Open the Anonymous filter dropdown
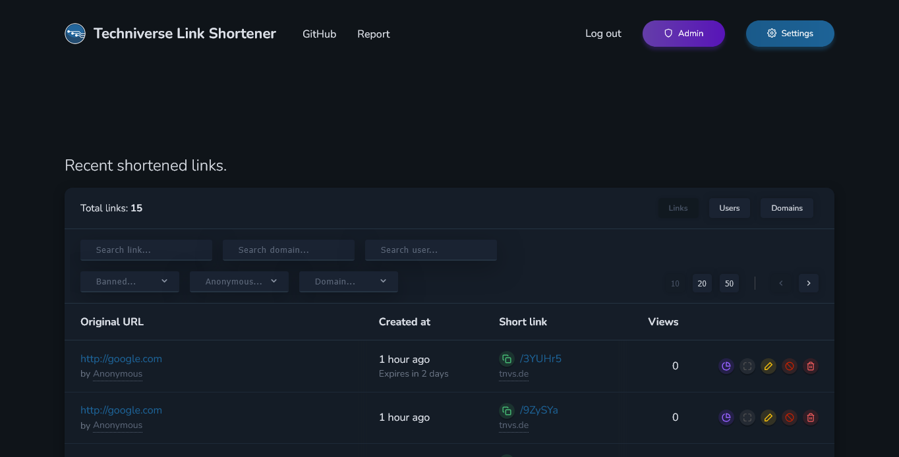 (239, 282)
